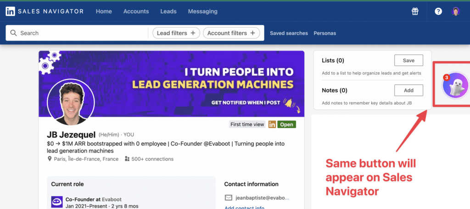This screenshot has height=209, width=470.
Task: Click the ghost extension button with badge
Action: (x=455, y=85)
